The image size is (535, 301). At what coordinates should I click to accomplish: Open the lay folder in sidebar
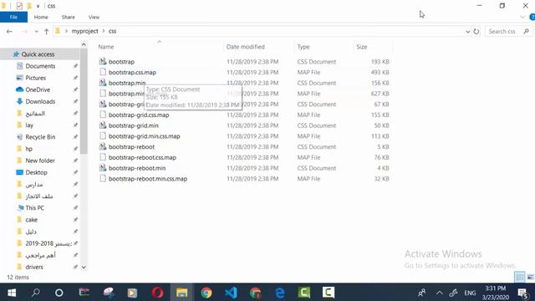coord(29,125)
